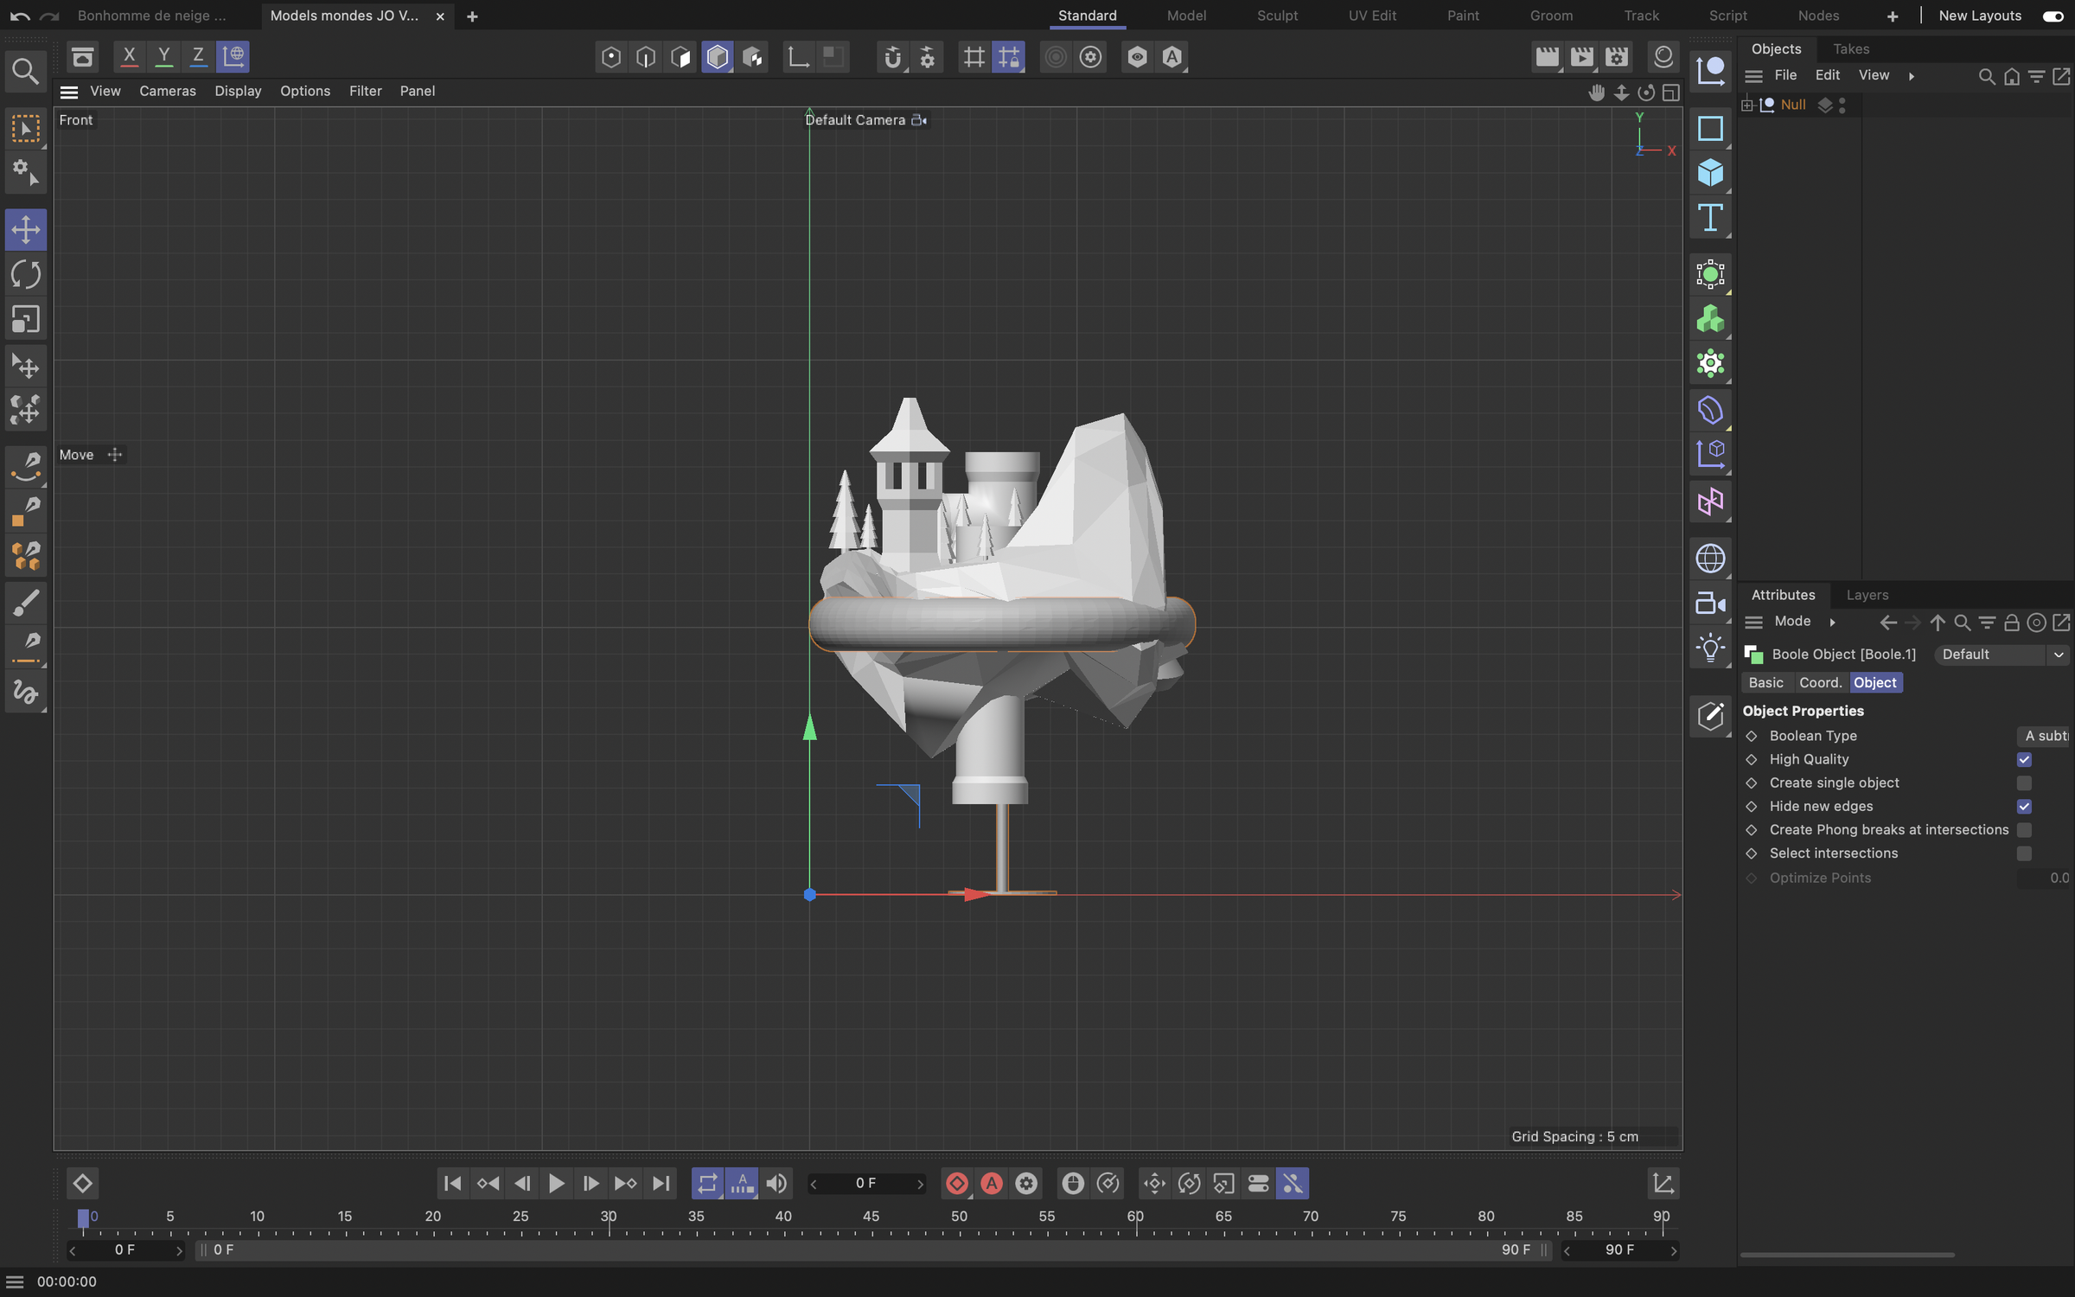Switch to Sculpt layout tab
2075x1297 pixels.
pos(1277,16)
